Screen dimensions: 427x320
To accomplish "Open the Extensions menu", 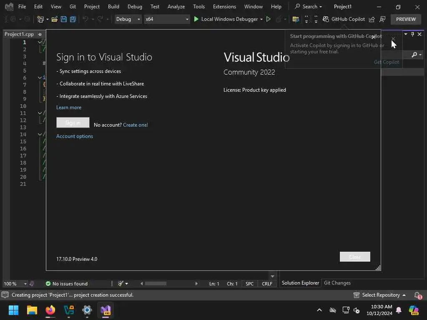I will 224,7.
